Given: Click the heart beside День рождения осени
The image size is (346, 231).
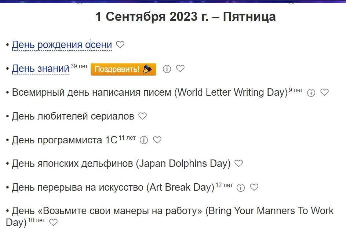Looking at the screenshot, I should coord(120,45).
